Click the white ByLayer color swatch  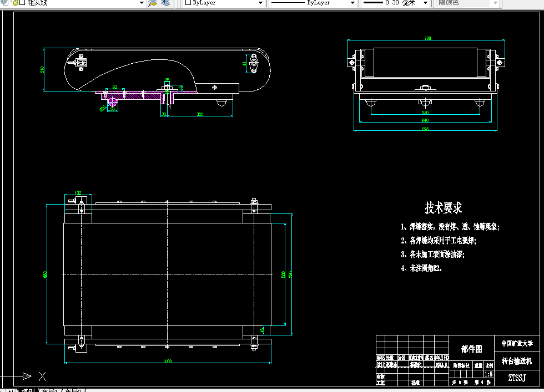click(188, 2)
